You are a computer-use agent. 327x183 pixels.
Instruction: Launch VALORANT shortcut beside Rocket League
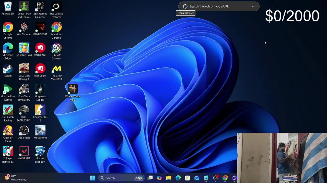[x=24, y=153]
